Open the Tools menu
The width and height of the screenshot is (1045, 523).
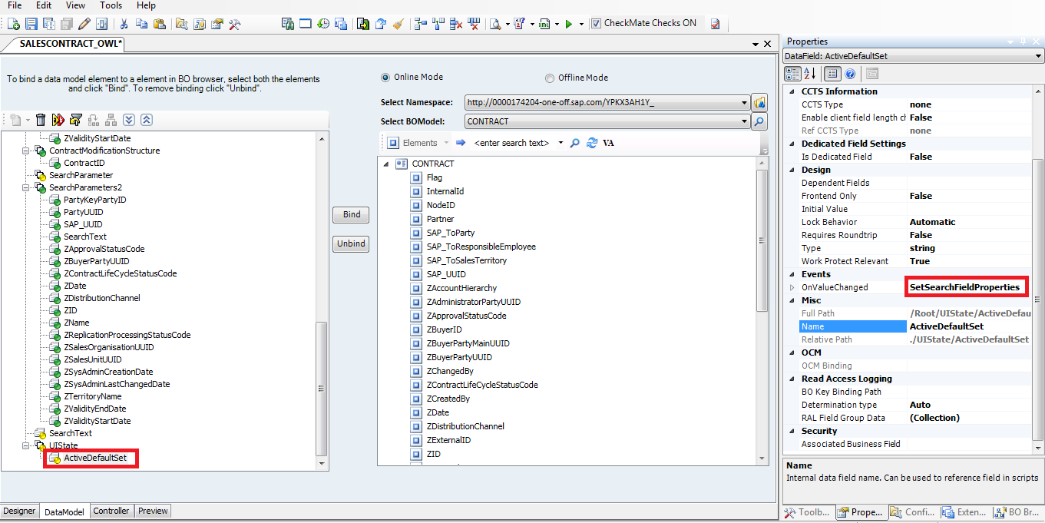click(111, 5)
